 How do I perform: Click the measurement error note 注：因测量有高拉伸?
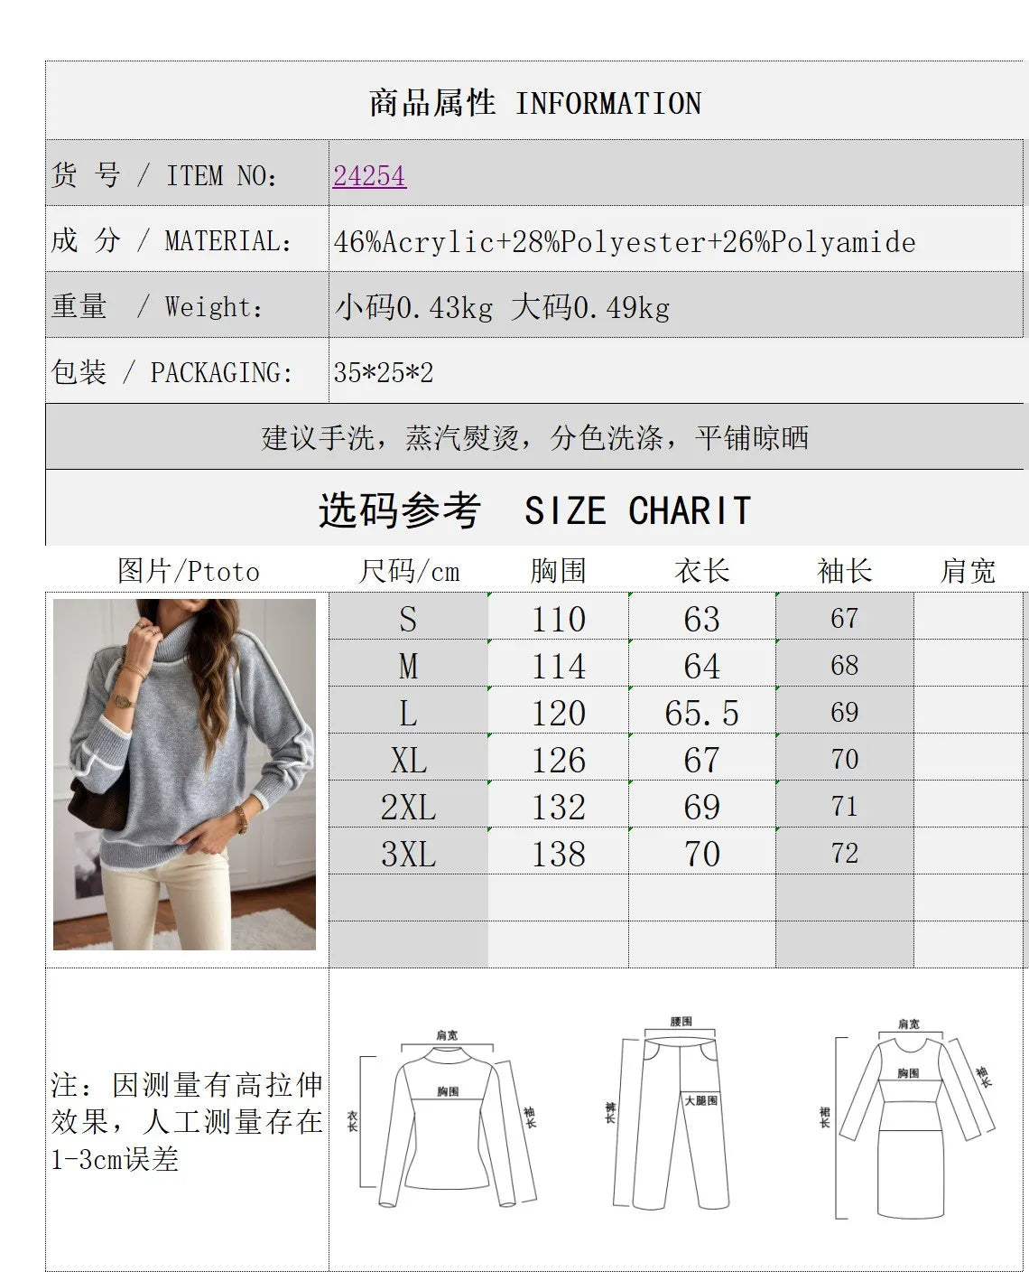[187, 1121]
